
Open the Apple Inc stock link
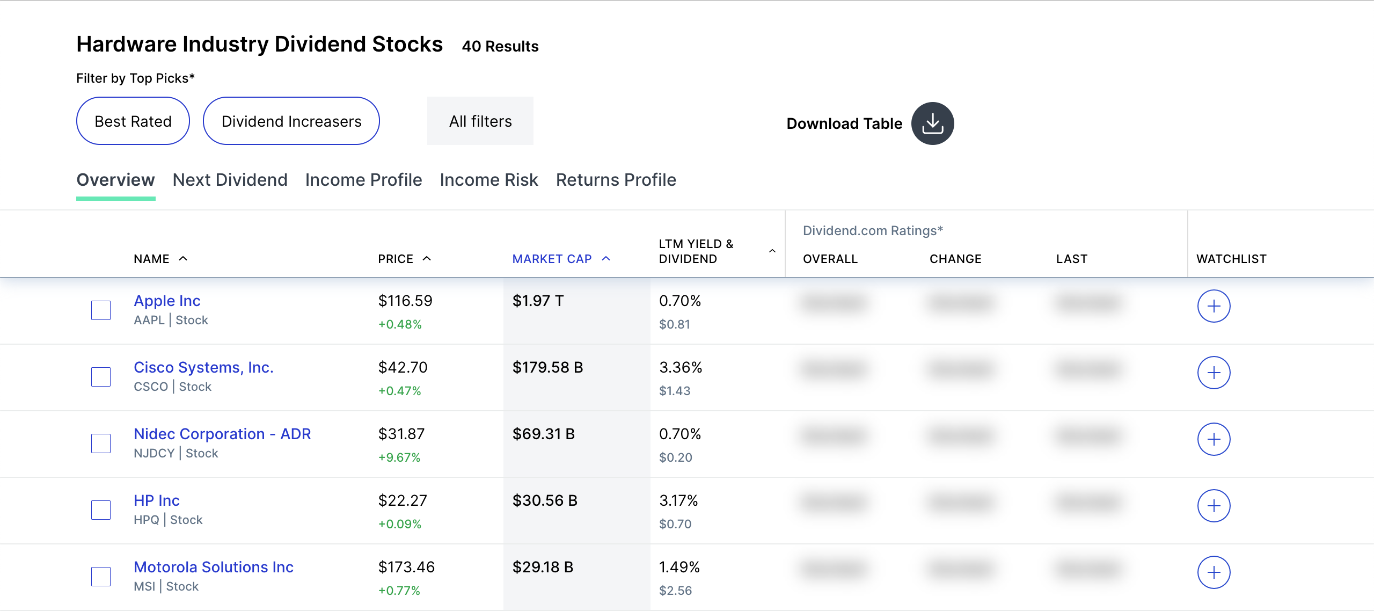coord(167,301)
